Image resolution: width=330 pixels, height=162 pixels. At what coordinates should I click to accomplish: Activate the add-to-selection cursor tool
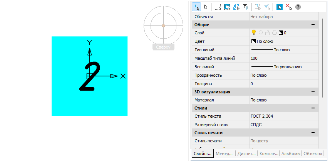coord(196,7)
